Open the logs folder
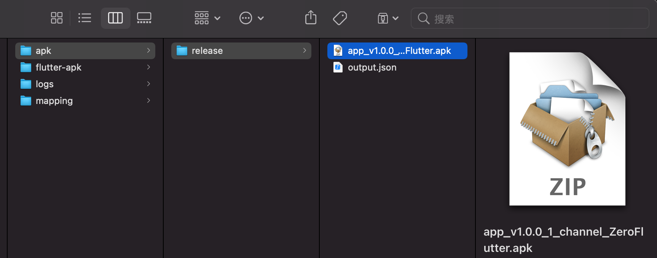The image size is (657, 258). [45, 84]
